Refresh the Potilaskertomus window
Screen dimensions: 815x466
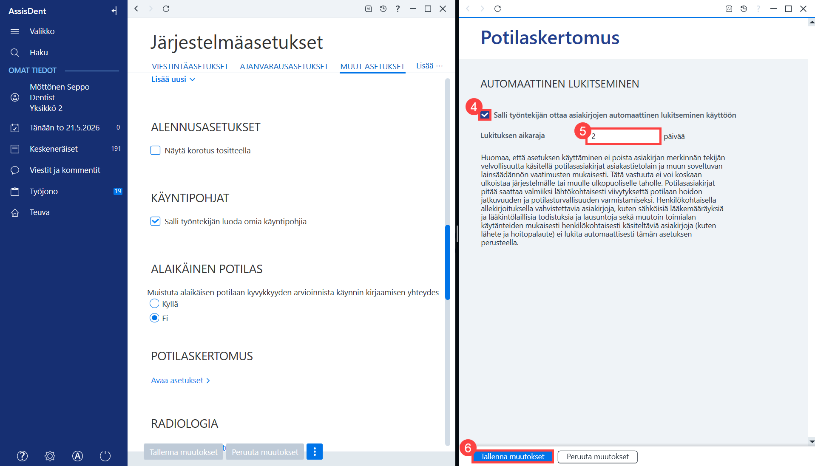(498, 8)
